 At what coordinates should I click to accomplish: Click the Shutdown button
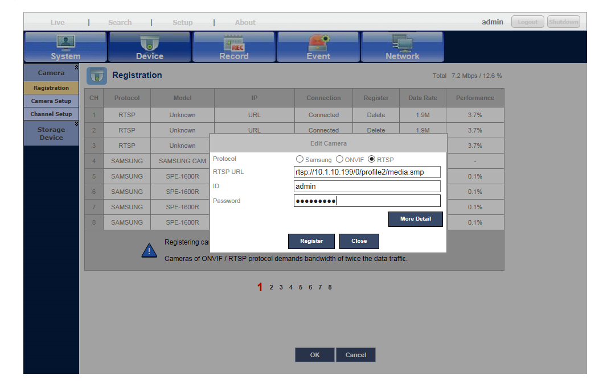(564, 22)
